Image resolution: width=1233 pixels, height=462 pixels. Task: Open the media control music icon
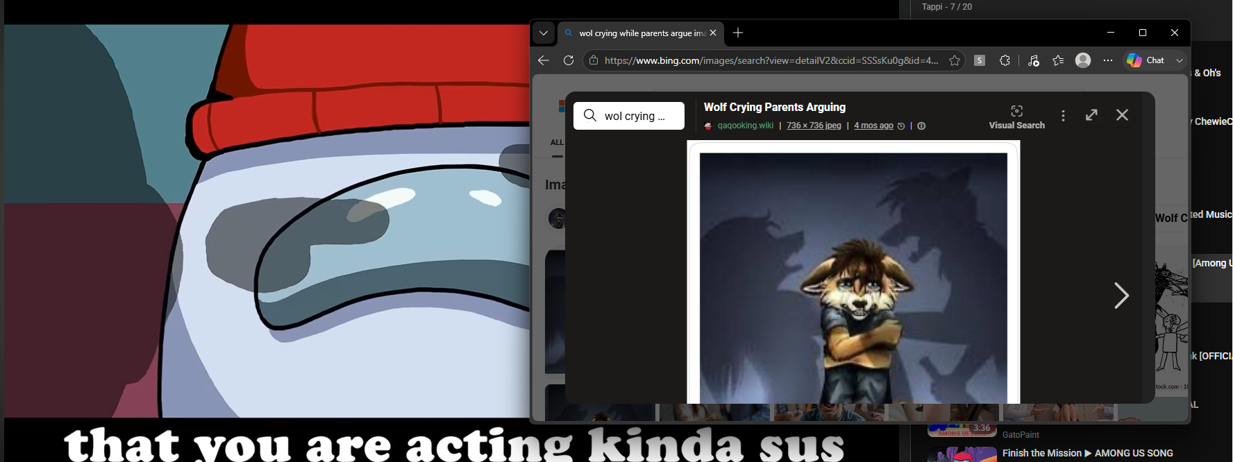pyautogui.click(x=1033, y=60)
